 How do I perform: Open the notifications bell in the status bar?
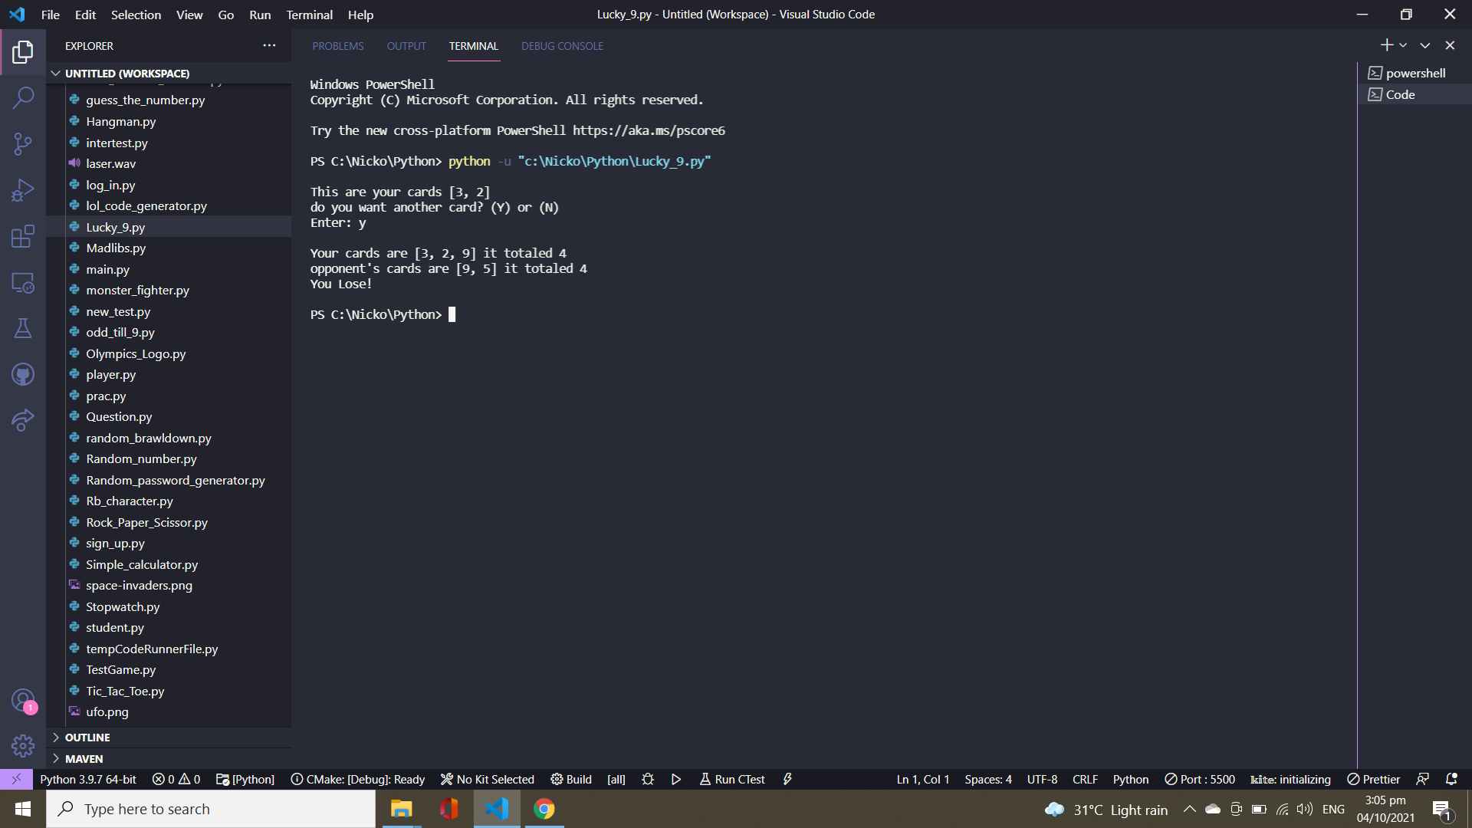(1453, 779)
